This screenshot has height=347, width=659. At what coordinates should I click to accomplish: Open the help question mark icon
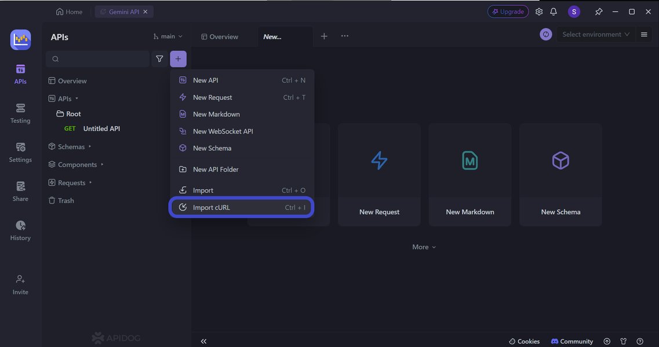point(640,341)
